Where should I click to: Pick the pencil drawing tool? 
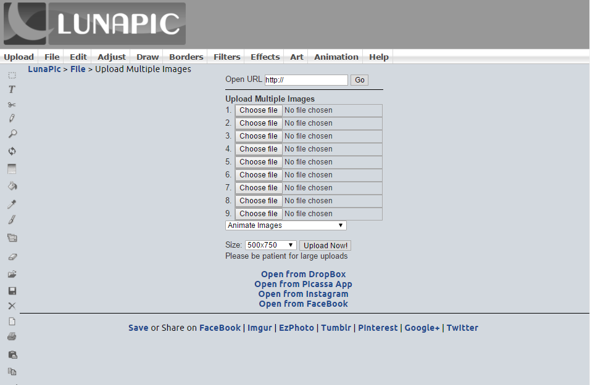[x=12, y=118]
